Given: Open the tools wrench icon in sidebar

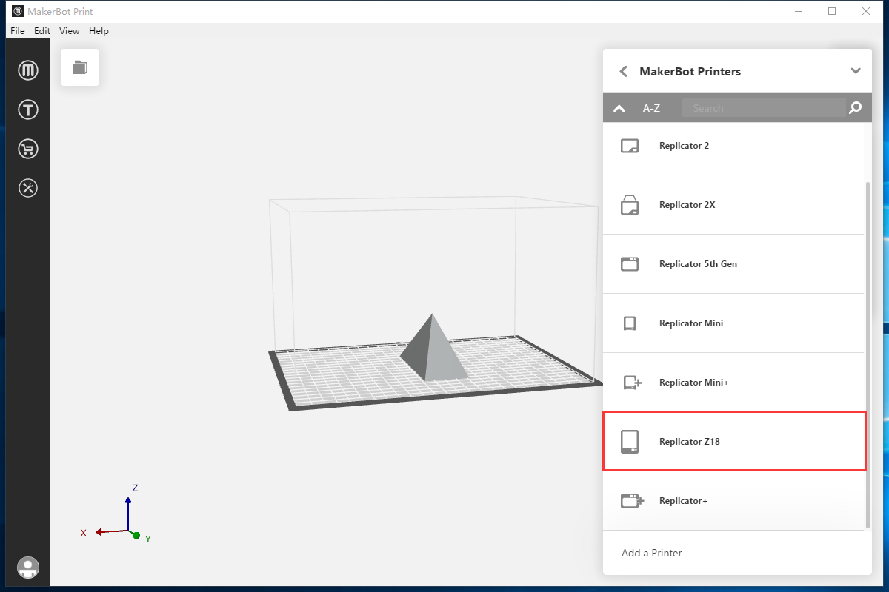Looking at the screenshot, I should (x=28, y=188).
